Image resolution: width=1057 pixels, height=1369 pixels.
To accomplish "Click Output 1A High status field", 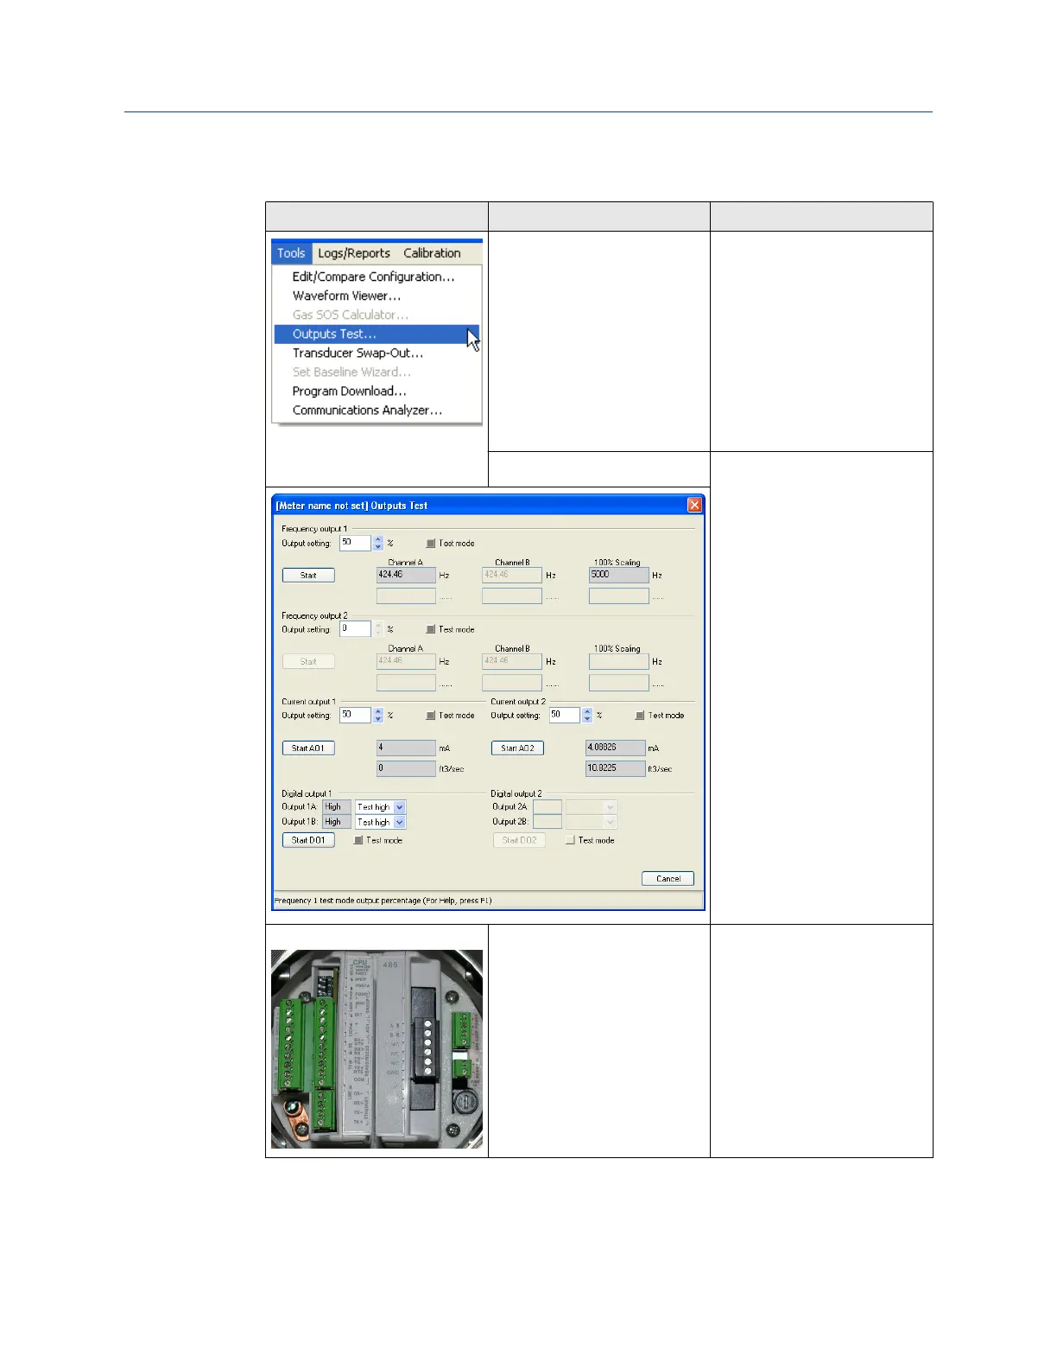I will pyautogui.click(x=337, y=807).
